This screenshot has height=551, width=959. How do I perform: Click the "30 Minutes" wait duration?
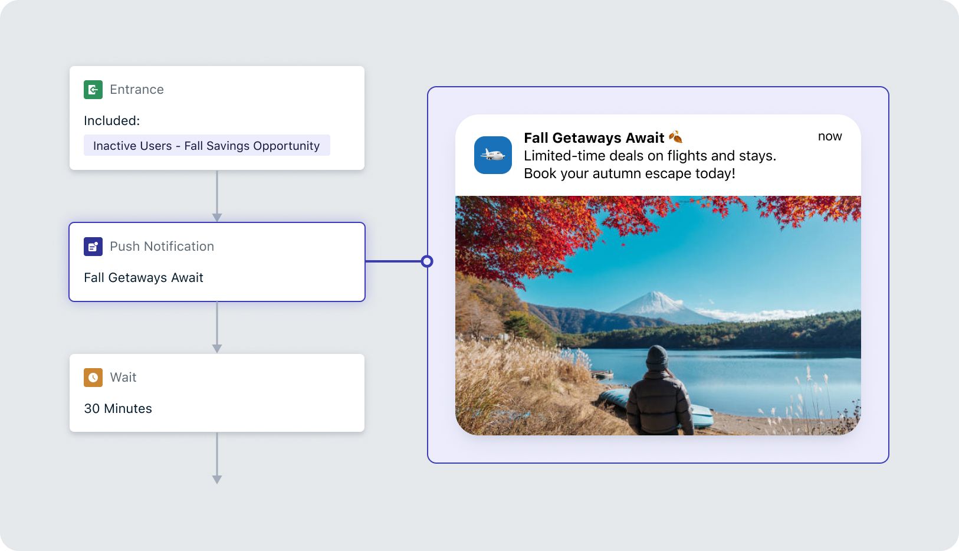click(x=118, y=408)
